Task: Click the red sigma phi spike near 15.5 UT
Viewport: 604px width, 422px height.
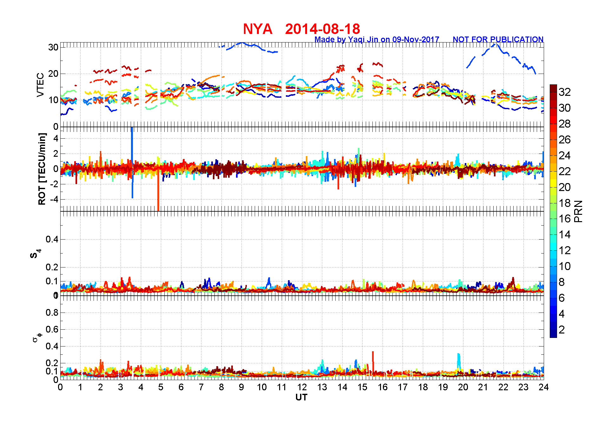Action: pos(373,361)
